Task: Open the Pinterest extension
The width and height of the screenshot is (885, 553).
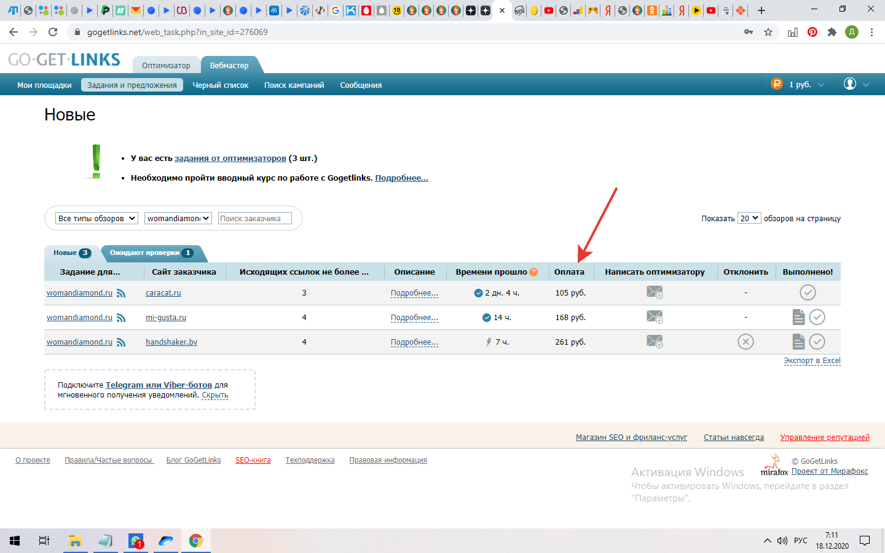Action: pos(812,32)
